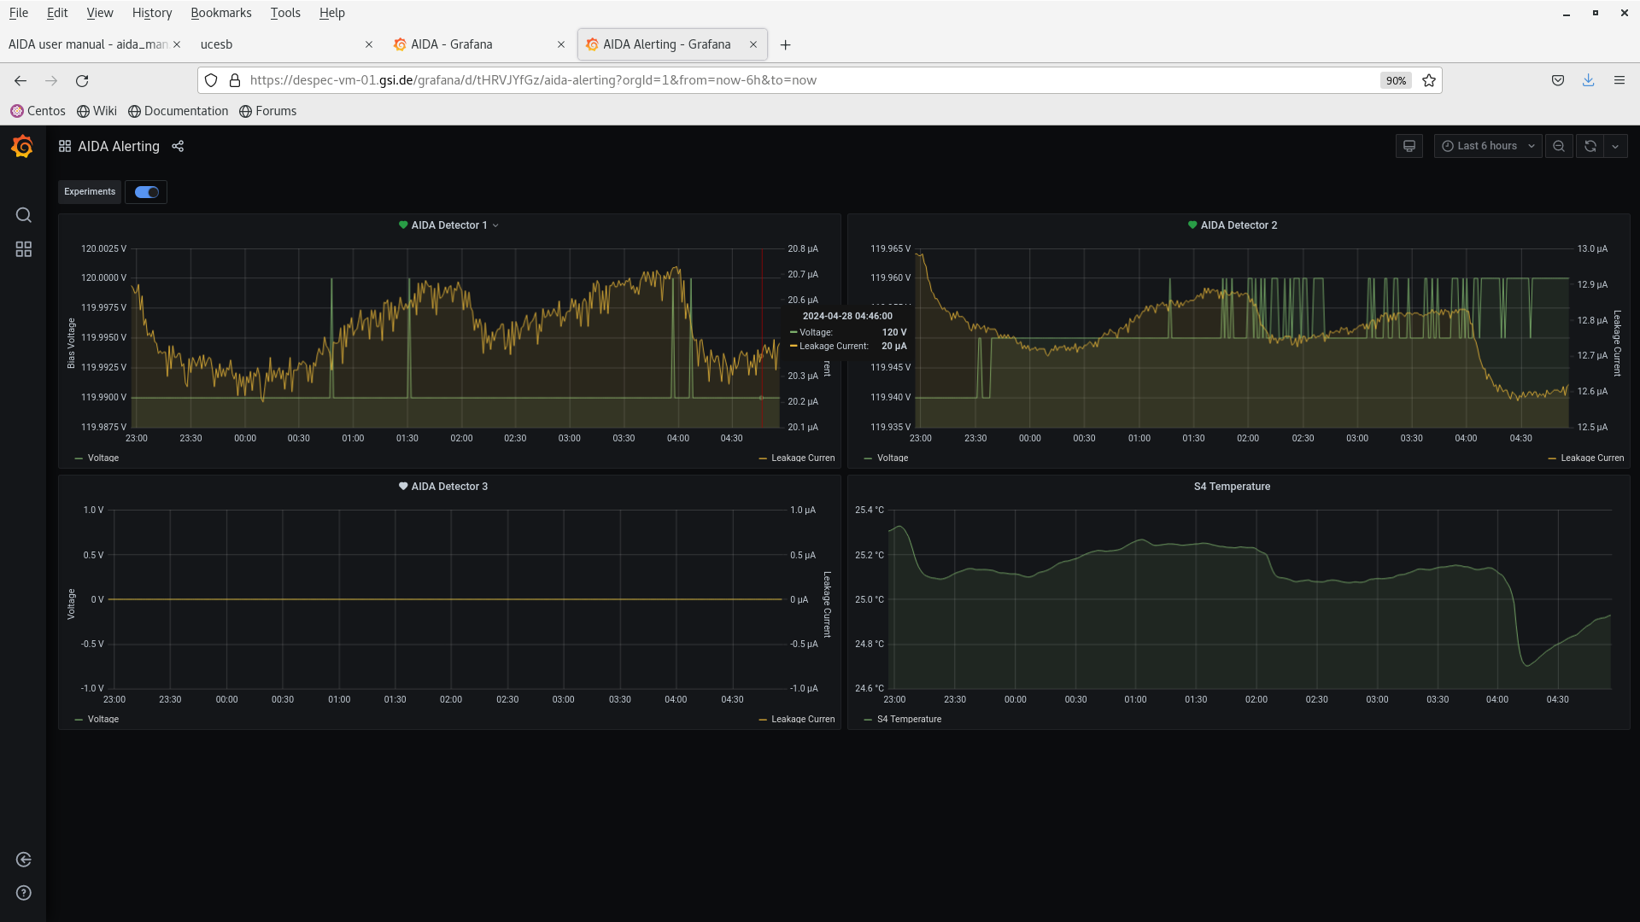The image size is (1640, 922).
Task: Refresh the dashboard
Action: 1590,146
